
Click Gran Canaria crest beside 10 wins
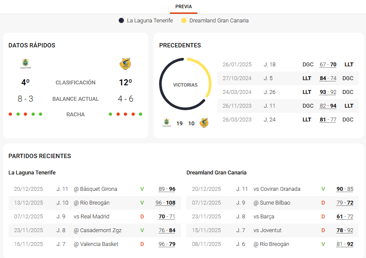[204, 123]
